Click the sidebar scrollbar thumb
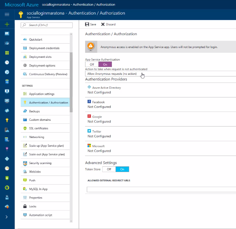The height and width of the screenshot is (229, 236). (71, 82)
